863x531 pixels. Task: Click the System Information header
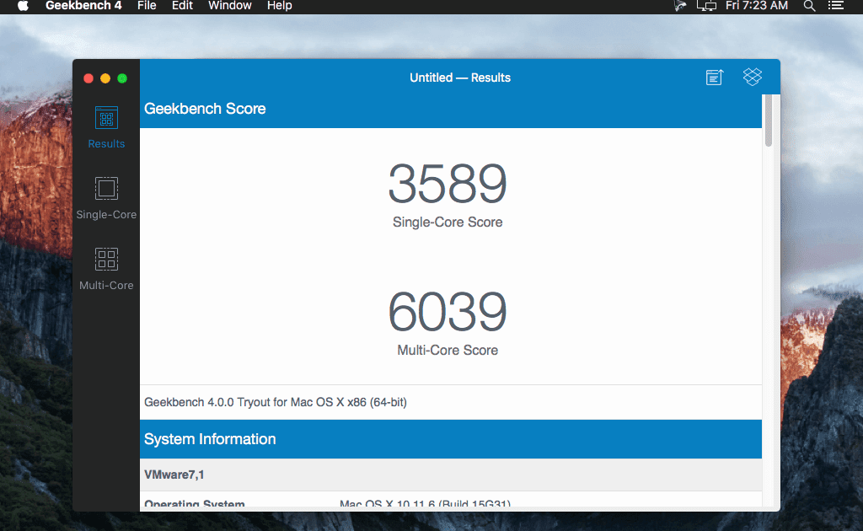pos(210,439)
